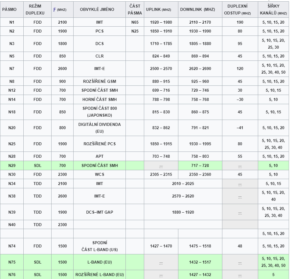Select the N1 band cell
Screen dimensions: 293x279
(11, 22)
